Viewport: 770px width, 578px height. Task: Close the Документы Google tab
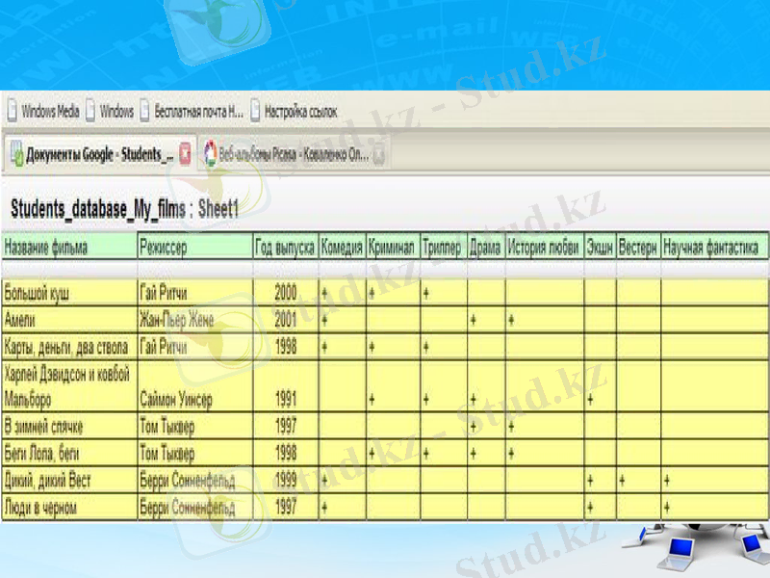click(186, 154)
